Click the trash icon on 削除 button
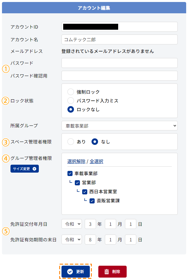The height and width of the screenshot is (279, 189). click(107, 272)
